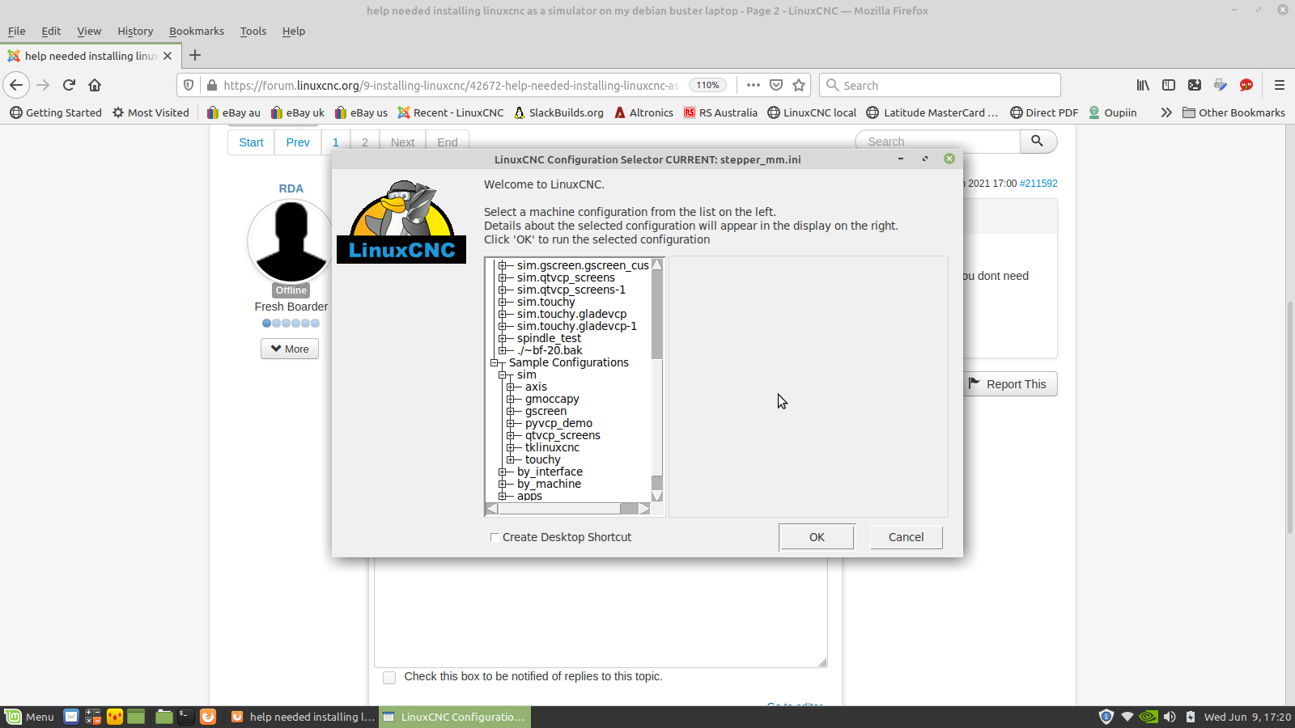The image size is (1295, 728).
Task: Open the terminal launcher in the taskbar
Action: point(186,717)
